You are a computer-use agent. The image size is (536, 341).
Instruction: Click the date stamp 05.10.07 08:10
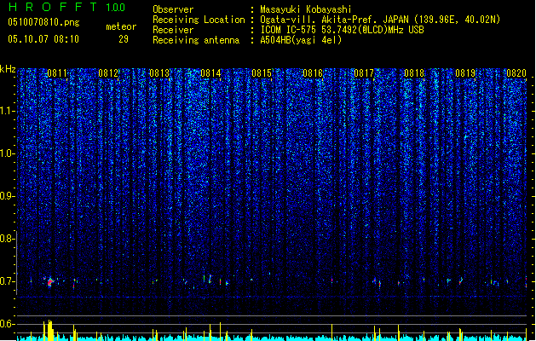coord(43,39)
